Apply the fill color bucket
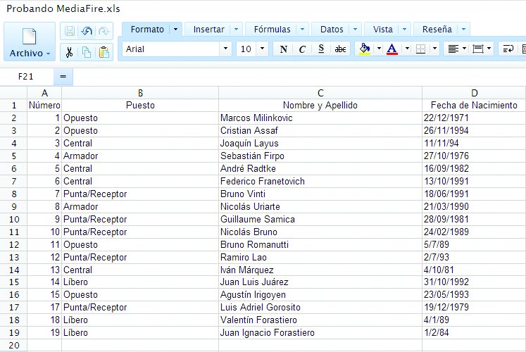526x352 pixels. [x=365, y=49]
